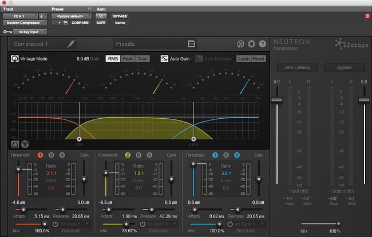
Task: Click the Zero Latency button
Action: pos(297,67)
